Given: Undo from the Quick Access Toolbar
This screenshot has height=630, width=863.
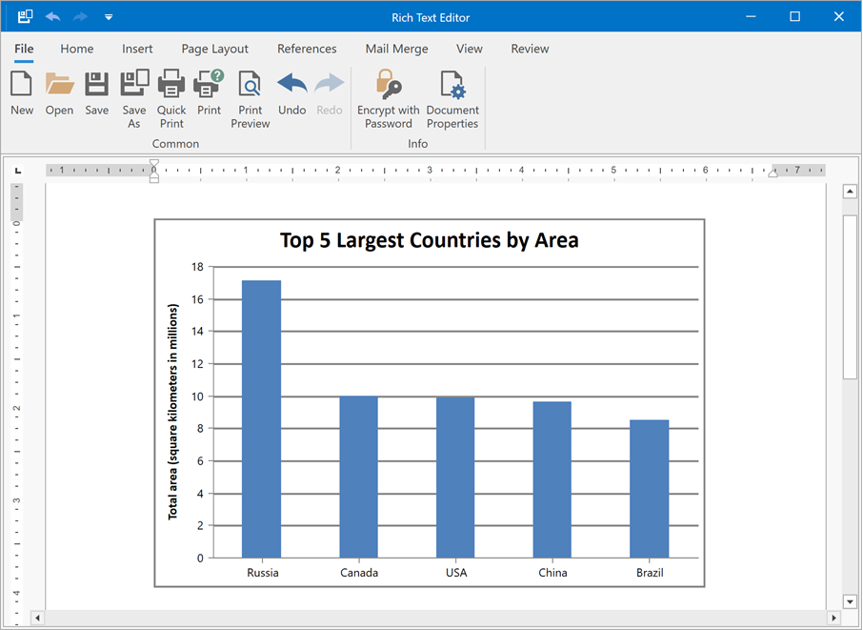Looking at the screenshot, I should tap(51, 16).
